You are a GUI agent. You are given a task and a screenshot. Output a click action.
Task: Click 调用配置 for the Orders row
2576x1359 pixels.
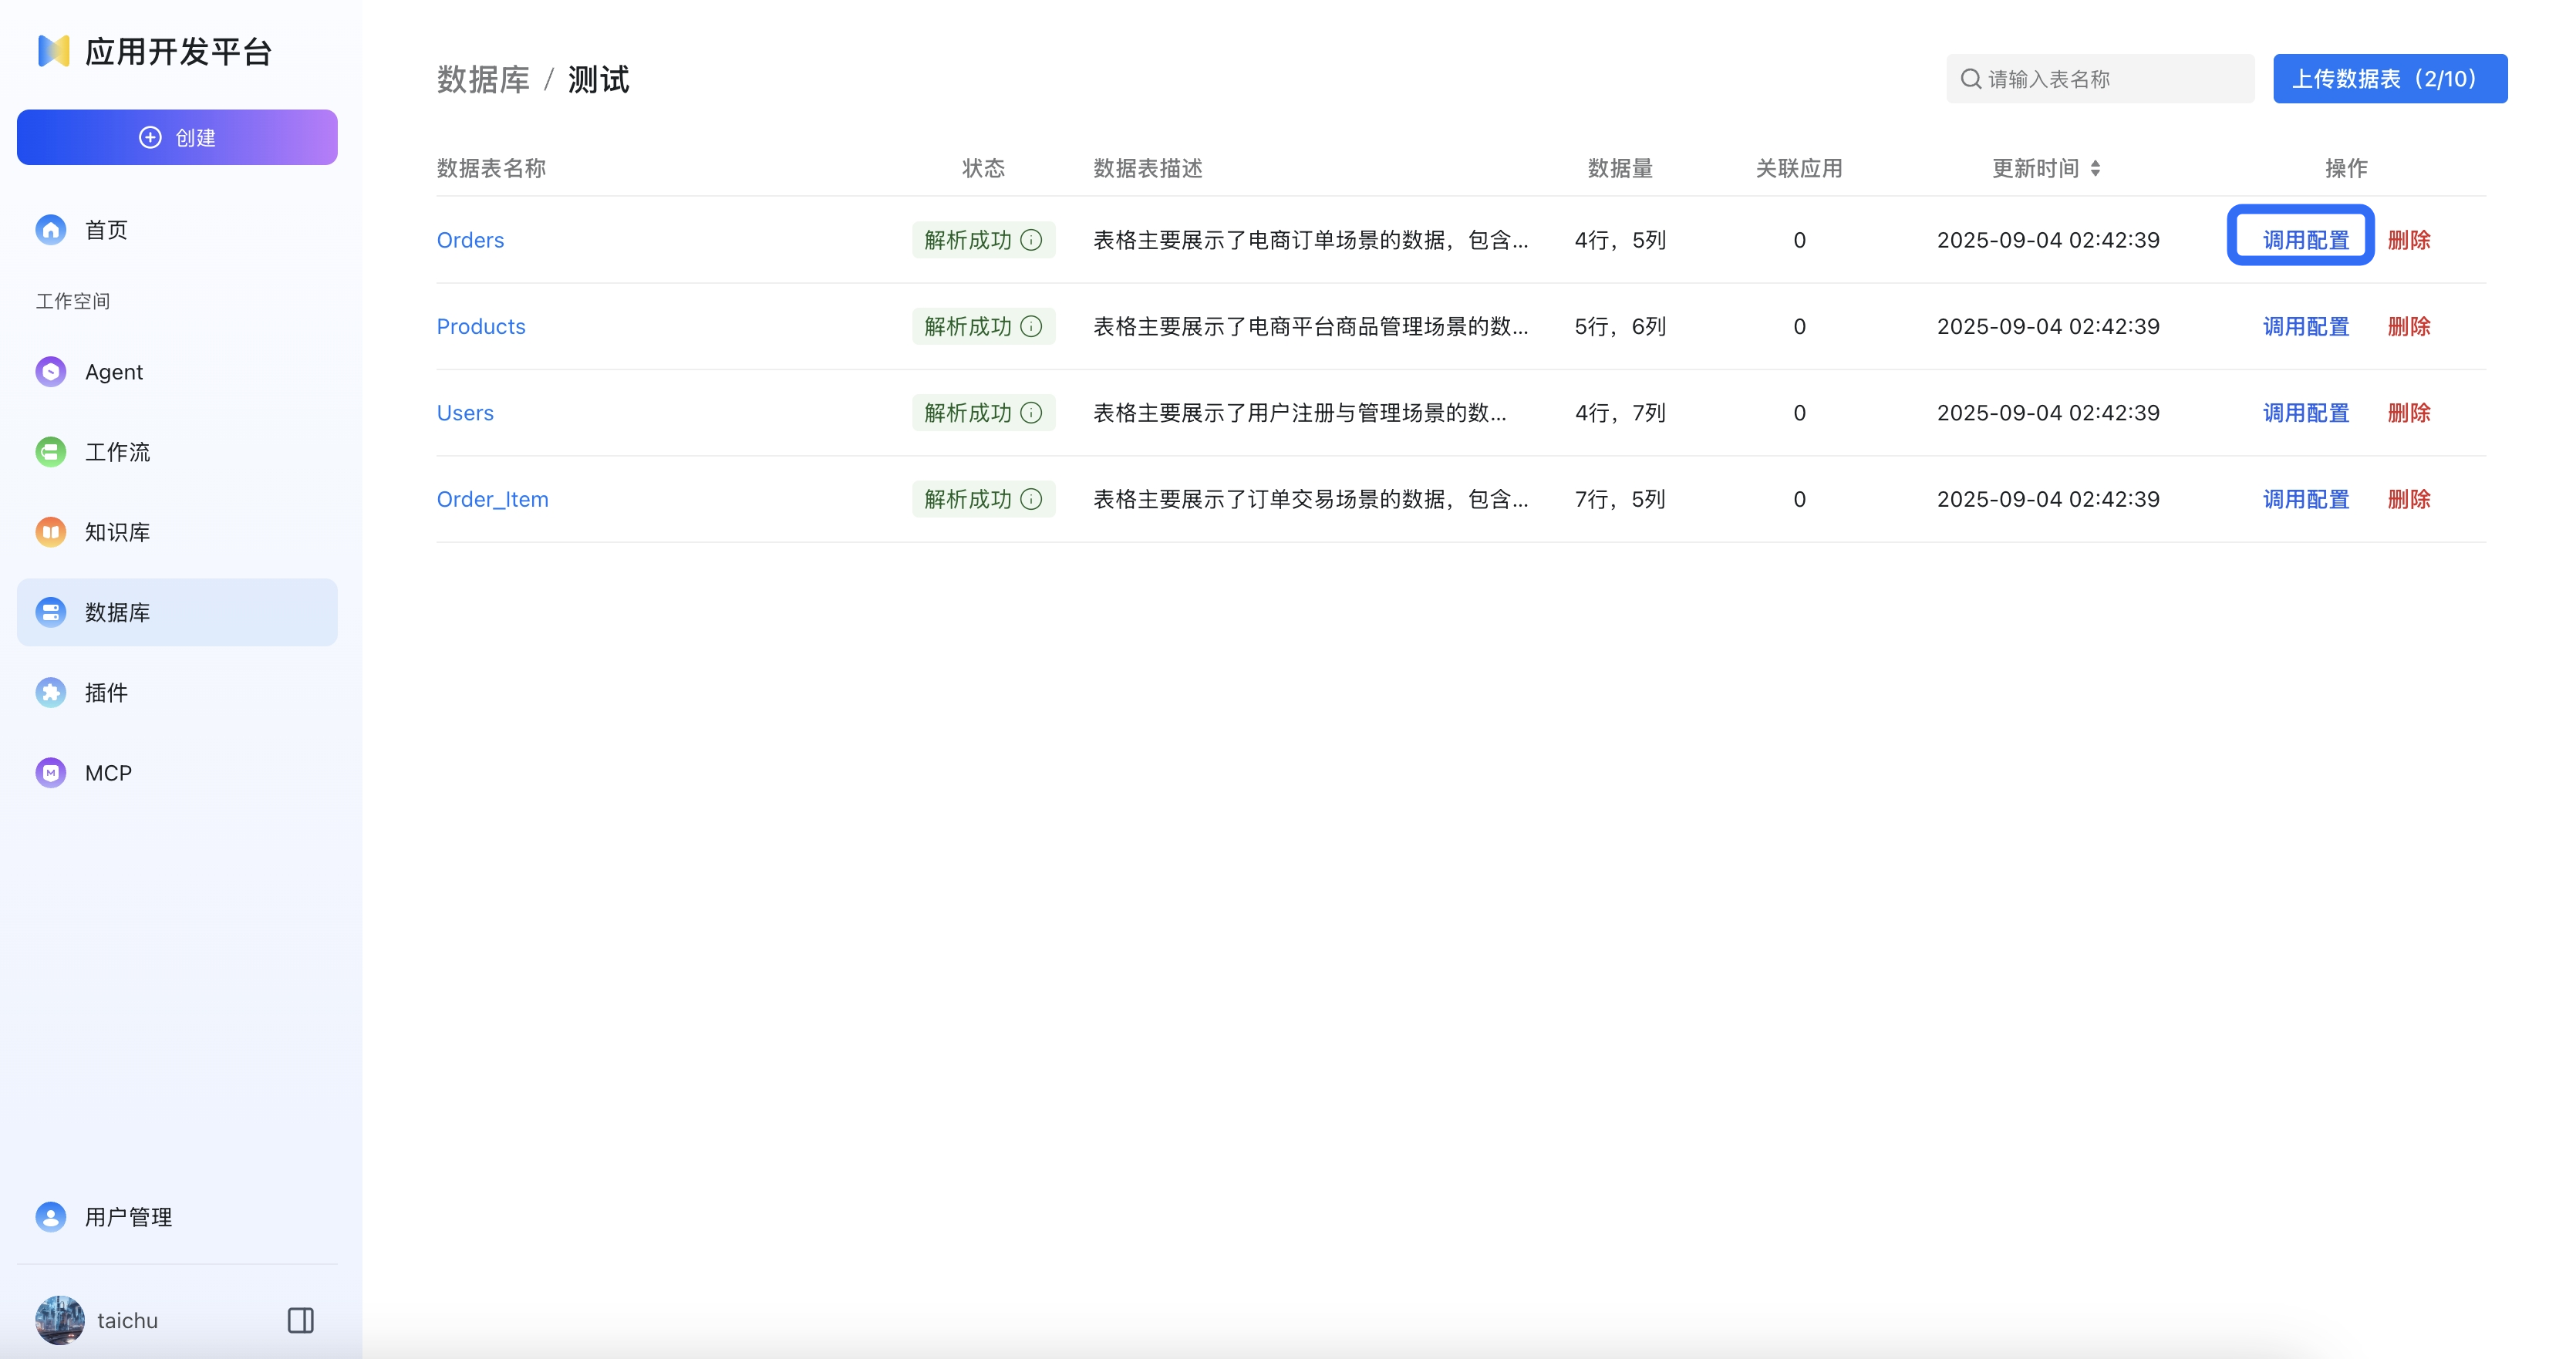pos(2301,239)
